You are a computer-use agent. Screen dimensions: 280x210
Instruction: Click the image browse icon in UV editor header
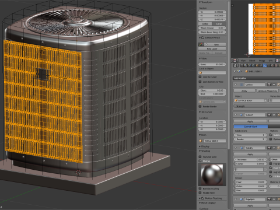click(277, 61)
